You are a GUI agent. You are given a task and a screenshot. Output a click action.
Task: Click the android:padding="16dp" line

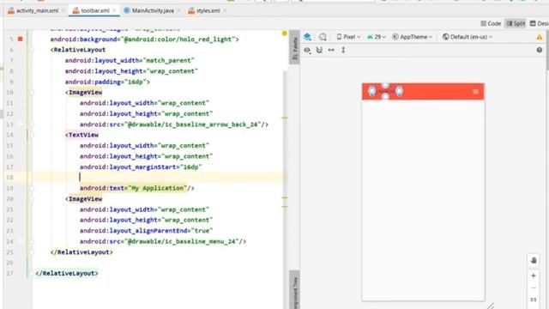tap(107, 82)
